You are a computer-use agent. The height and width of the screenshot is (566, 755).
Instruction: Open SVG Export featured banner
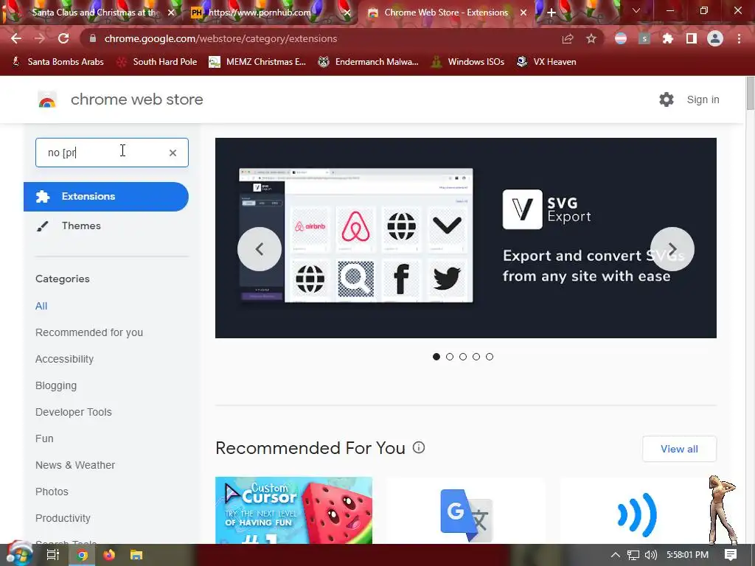click(x=466, y=238)
